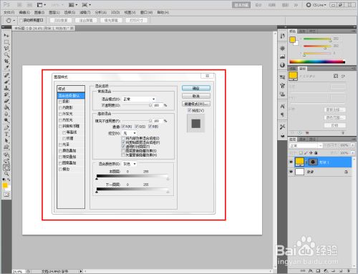358x274 pixels.
Task: Click the 适合屏幕 button in options bar
Action: point(86,20)
